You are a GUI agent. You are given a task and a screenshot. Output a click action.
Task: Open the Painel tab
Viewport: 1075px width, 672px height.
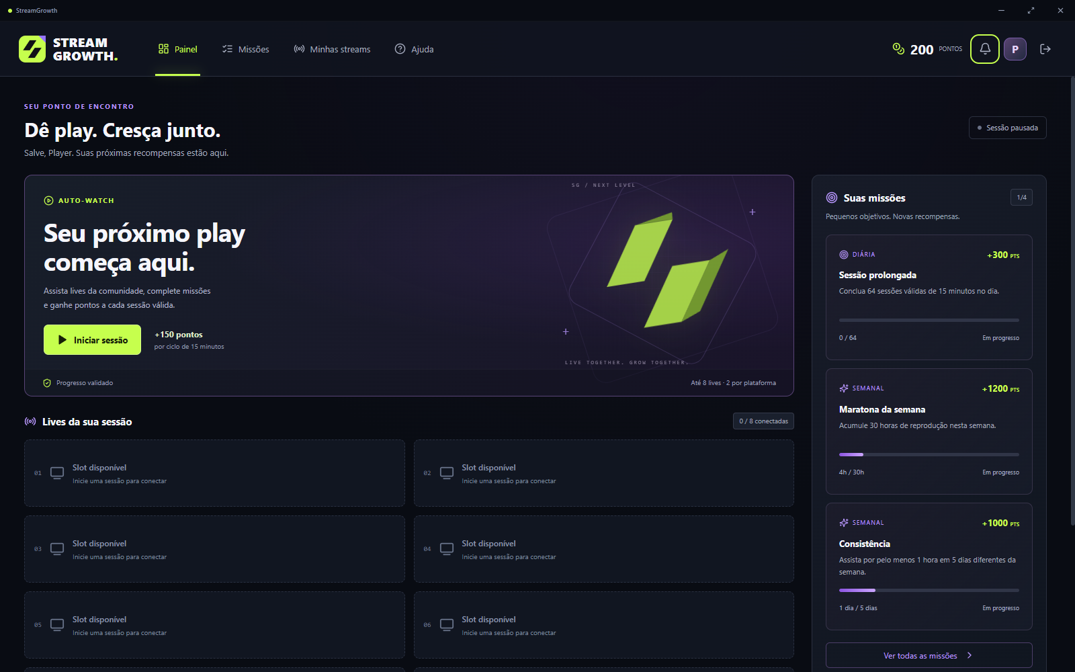pyautogui.click(x=178, y=49)
